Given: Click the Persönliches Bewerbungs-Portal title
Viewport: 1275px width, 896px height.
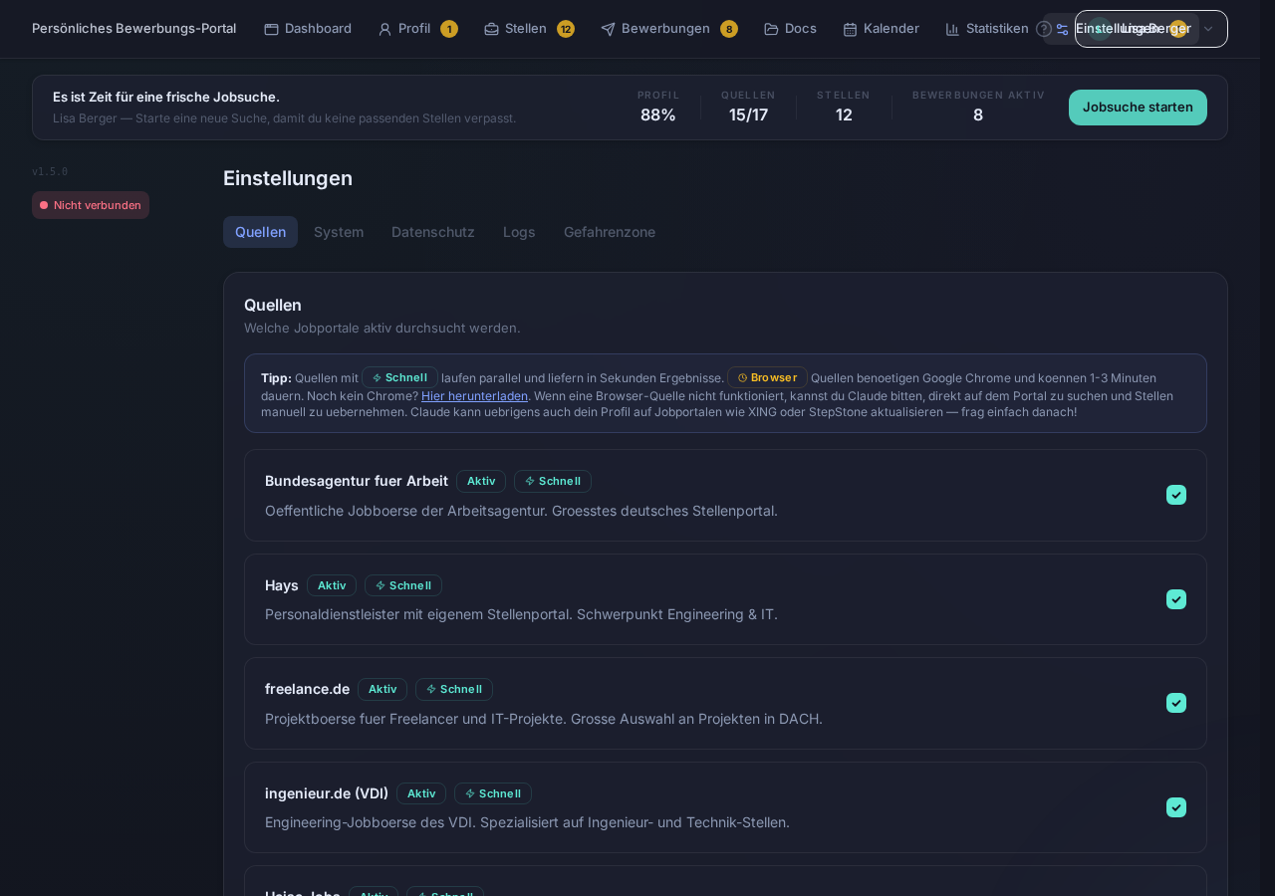Looking at the screenshot, I should [134, 28].
